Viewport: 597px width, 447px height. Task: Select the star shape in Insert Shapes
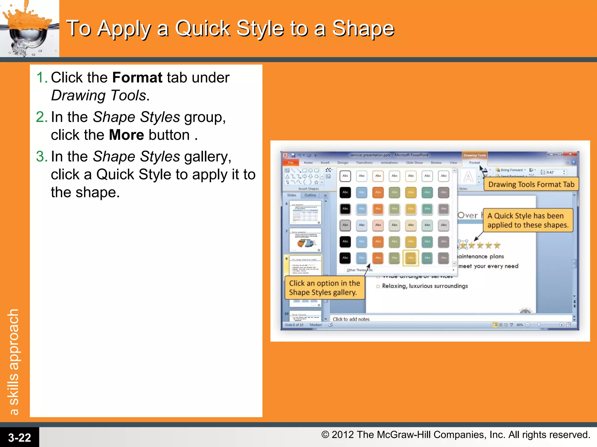[316, 182]
